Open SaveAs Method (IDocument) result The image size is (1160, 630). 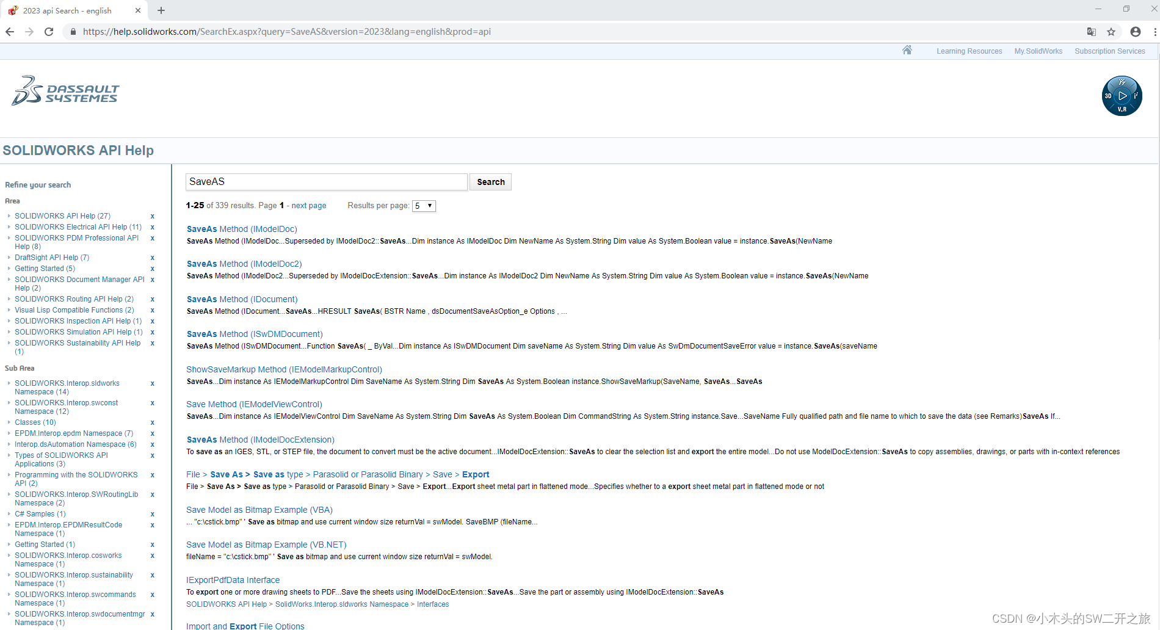pos(242,299)
